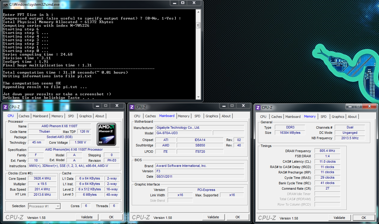Select the SPD tab in the middle CPU-Z window
The width and height of the screenshot is (379, 224).
197,116
